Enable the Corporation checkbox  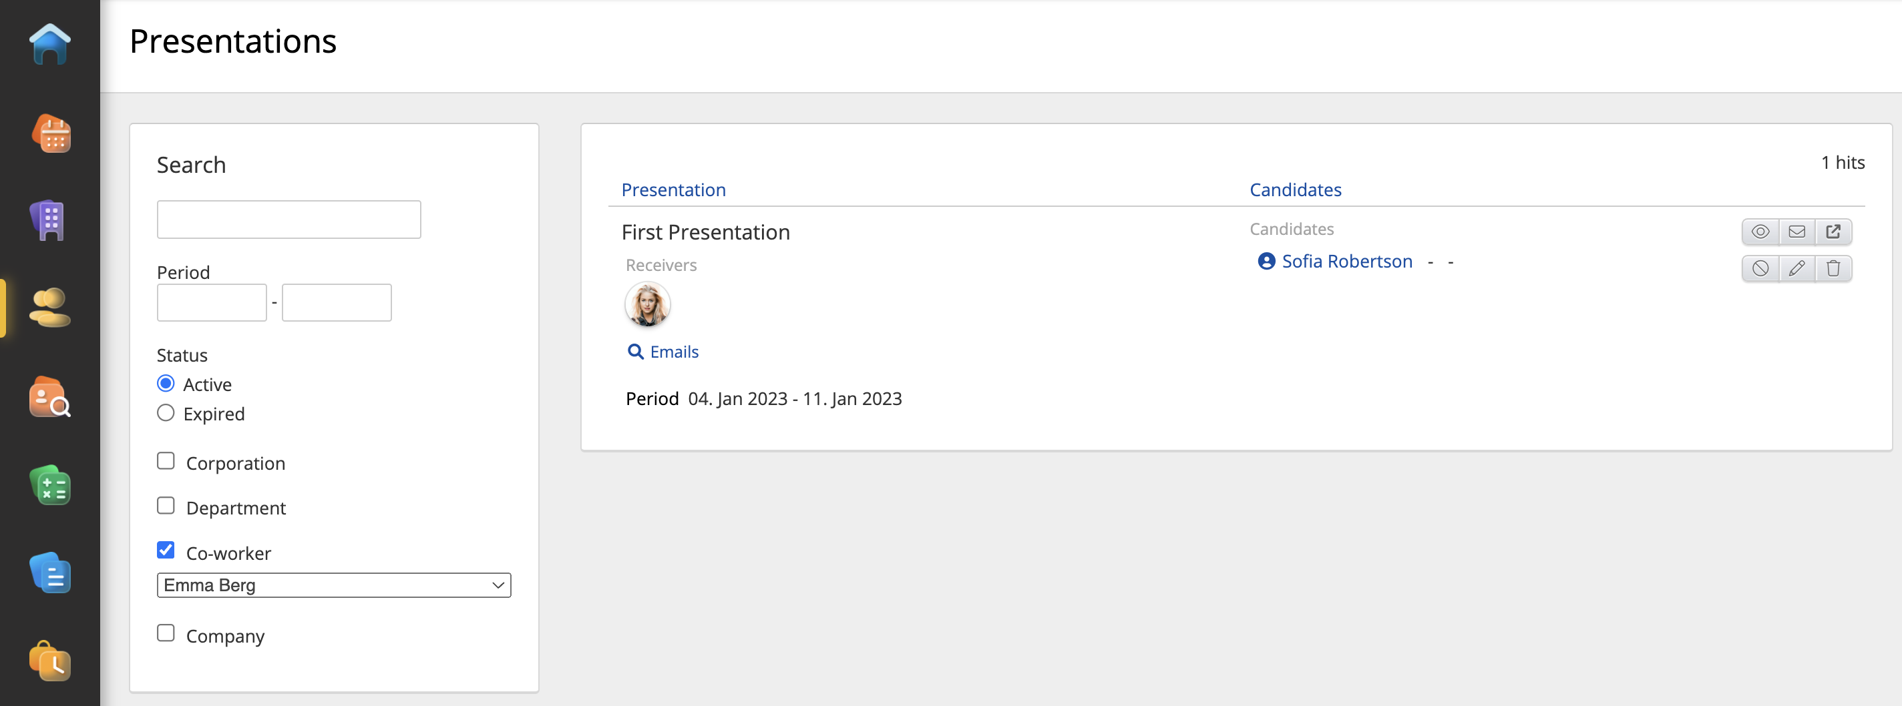tap(166, 461)
